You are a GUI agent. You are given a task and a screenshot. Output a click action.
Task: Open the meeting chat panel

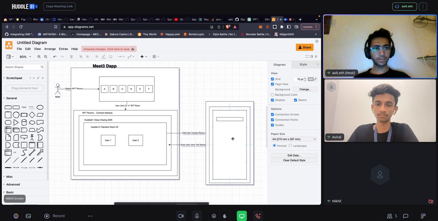[406, 216]
